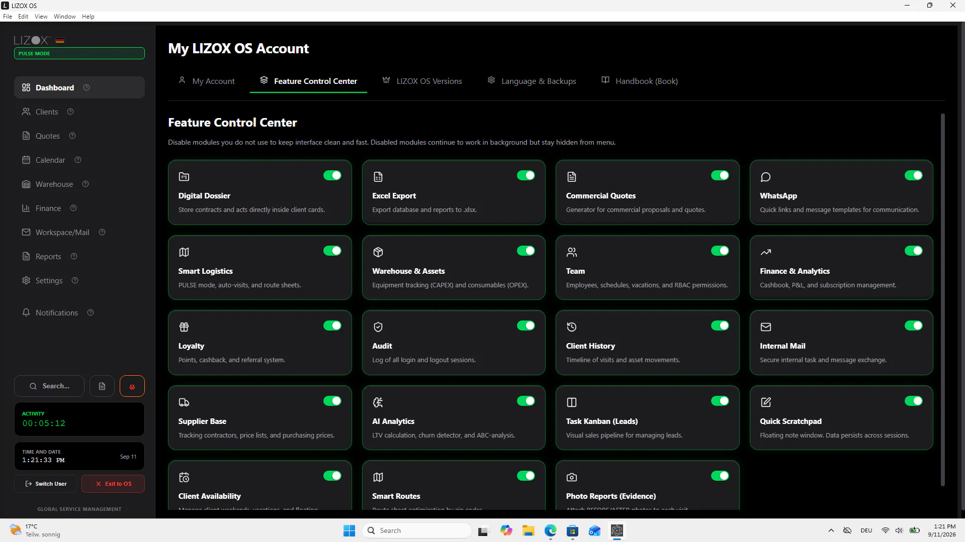Switch off Quick Scratchpad toggle
965x542 pixels.
pos(914,401)
